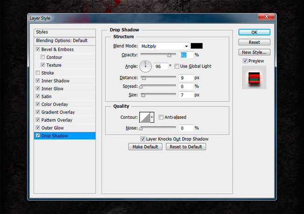304x214 pixels.
Task: Toggle the Color Overlay checkbox
Action: coord(38,104)
